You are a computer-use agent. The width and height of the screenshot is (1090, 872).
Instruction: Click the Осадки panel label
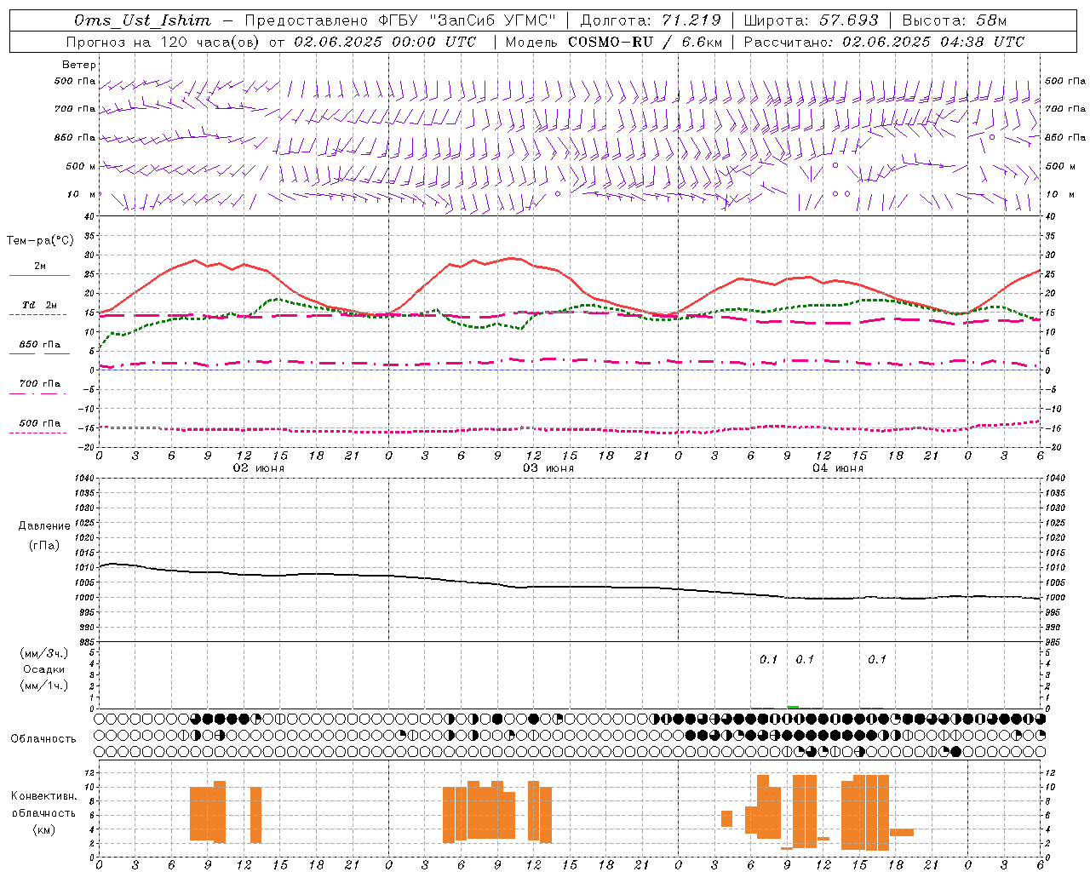(x=44, y=669)
